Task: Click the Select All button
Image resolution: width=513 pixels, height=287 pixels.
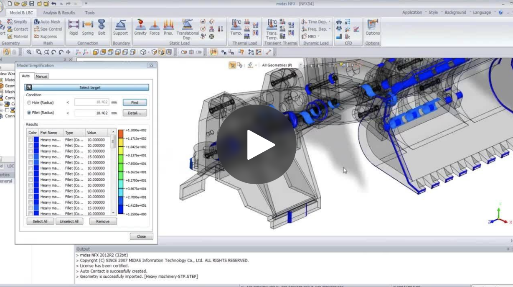Action: pyautogui.click(x=40, y=221)
